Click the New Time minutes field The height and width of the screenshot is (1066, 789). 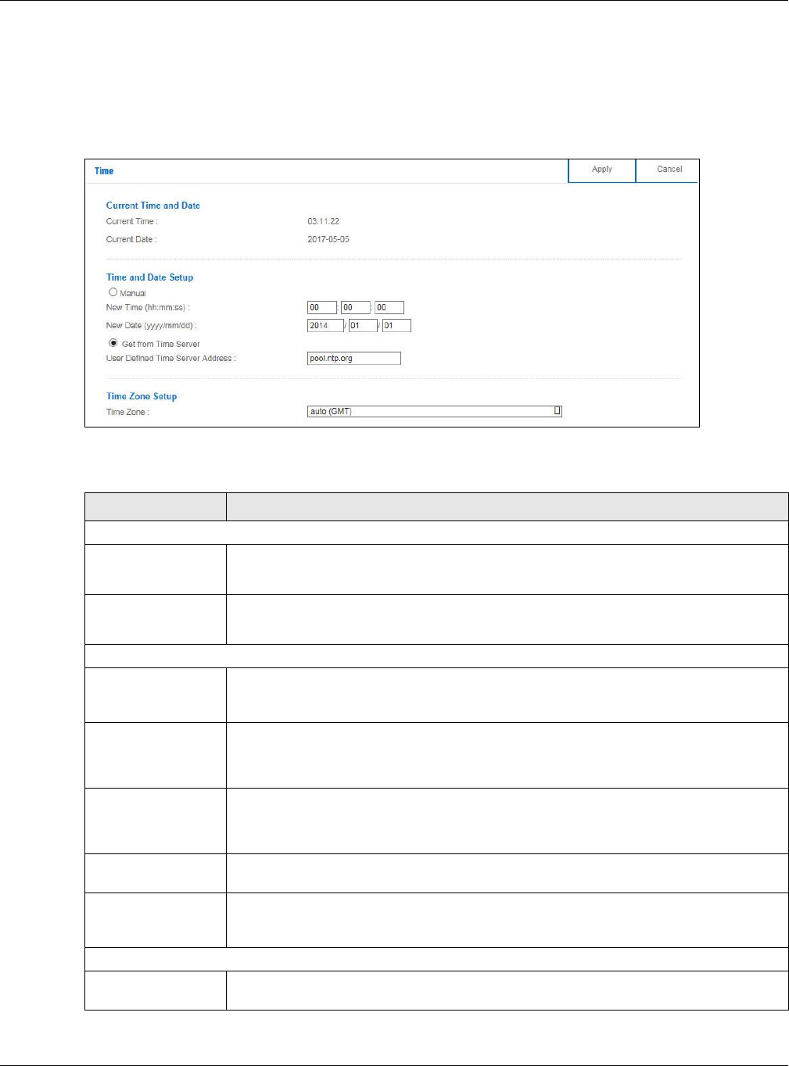tap(356, 308)
